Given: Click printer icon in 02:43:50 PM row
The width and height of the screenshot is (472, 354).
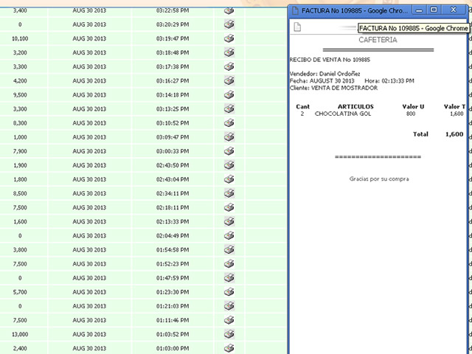Looking at the screenshot, I should (229, 165).
